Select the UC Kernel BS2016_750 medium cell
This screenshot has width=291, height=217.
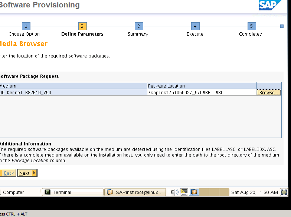[73, 92]
